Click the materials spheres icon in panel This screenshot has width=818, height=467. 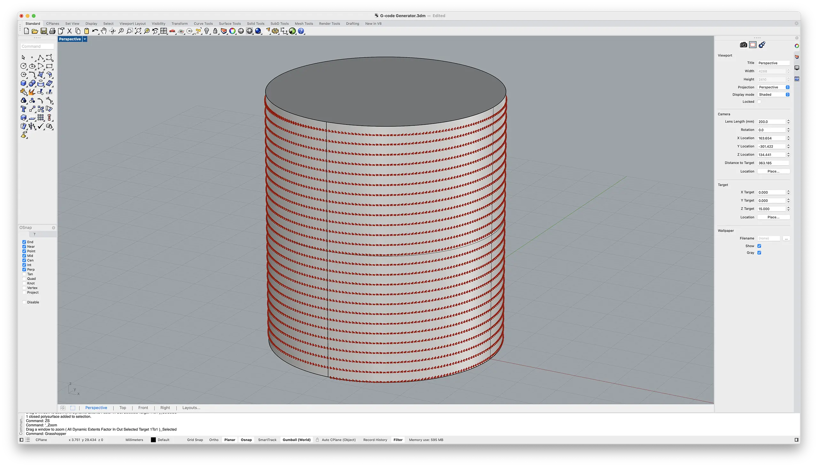762,45
